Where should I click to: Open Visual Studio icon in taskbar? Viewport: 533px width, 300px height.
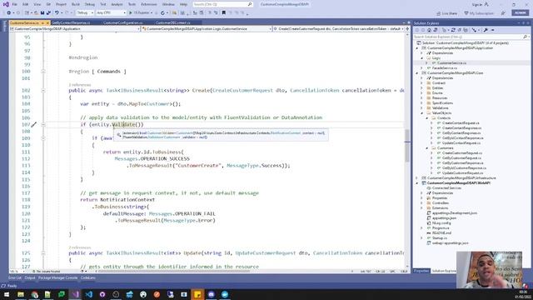tap(75, 294)
